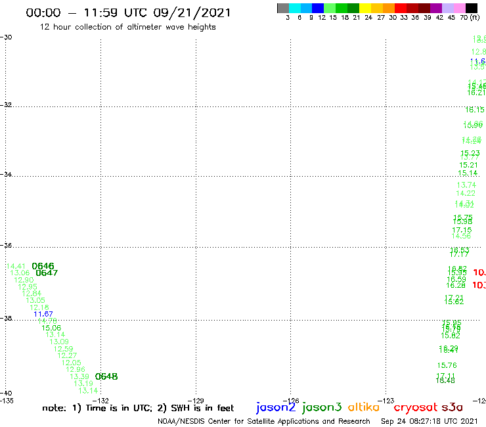Image resolution: width=486 pixels, height=427 pixels.
Task: Click the wave height value 14.56
Action: (461, 236)
